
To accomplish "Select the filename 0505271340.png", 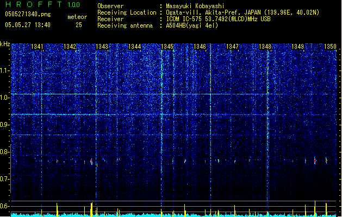I will [28, 14].
